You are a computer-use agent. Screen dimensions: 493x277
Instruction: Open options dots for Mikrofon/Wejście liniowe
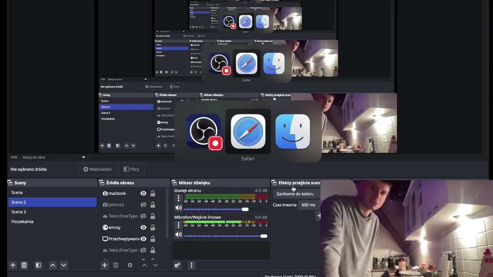[178, 225]
